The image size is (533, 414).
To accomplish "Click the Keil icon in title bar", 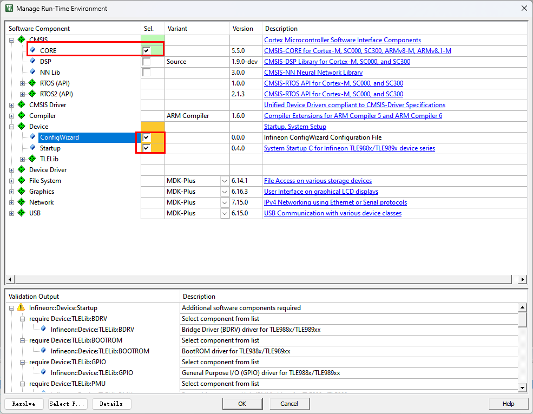I will (x=9, y=8).
